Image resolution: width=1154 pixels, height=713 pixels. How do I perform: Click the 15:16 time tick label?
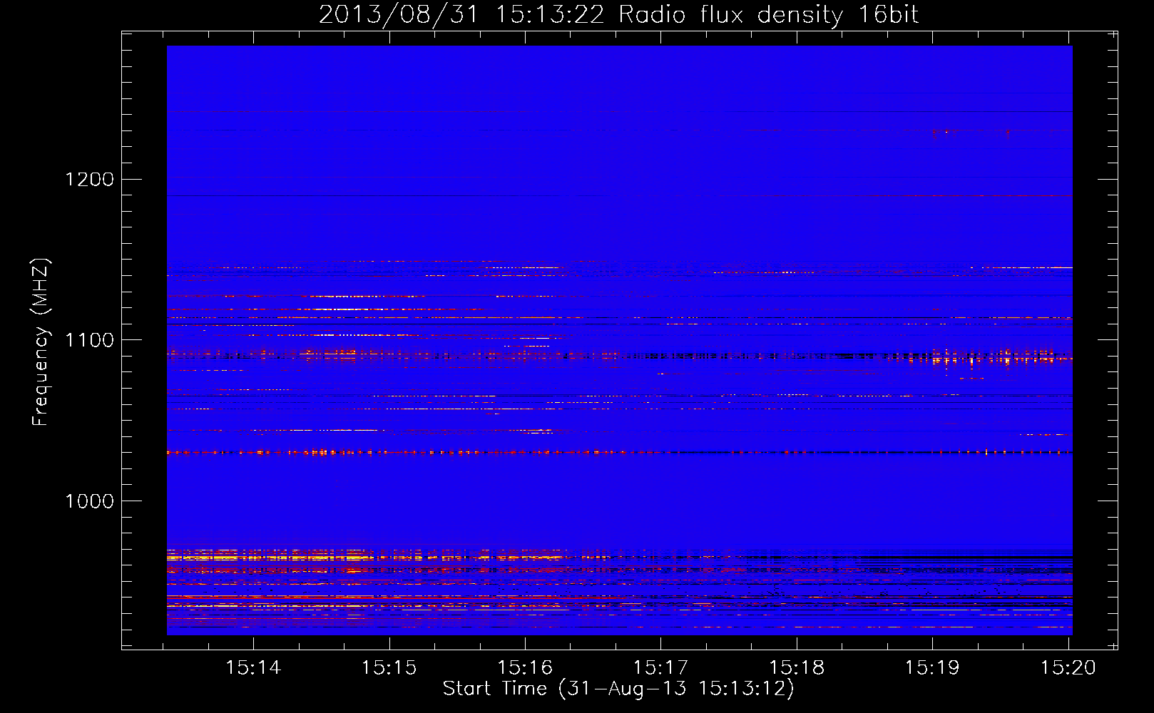[525, 668]
